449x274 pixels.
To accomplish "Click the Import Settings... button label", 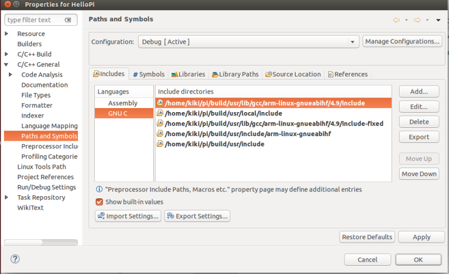I will (132, 216).
